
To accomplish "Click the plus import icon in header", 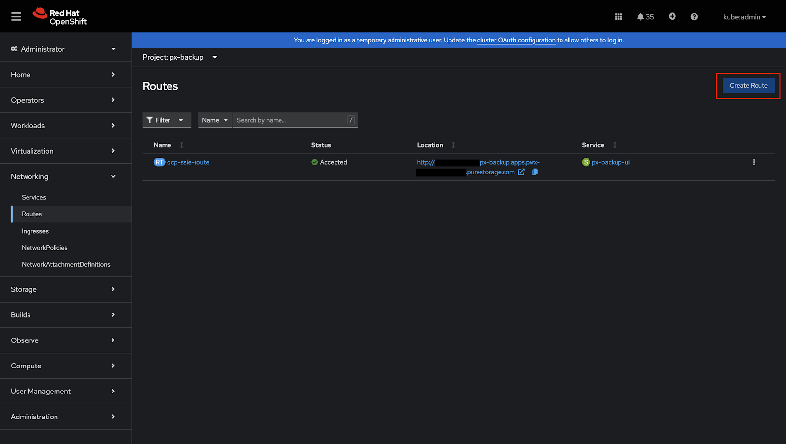I will [x=672, y=16].
